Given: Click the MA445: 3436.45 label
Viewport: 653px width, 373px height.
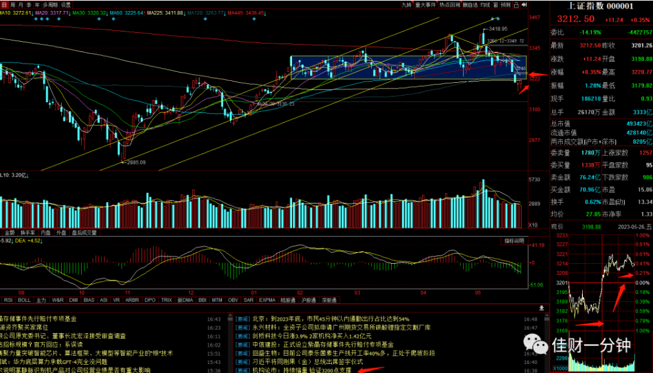Looking at the screenshot, I should (246, 13).
